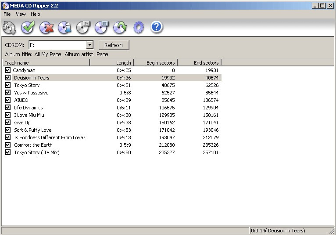336x235 pixels.
Task: Select the Life Dynamics track name
Action: (x=29, y=108)
